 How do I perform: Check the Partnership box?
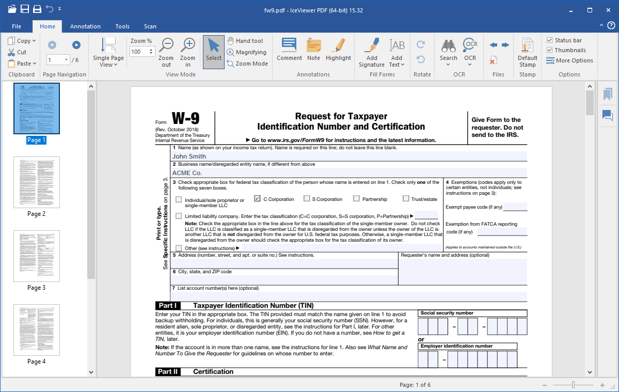(356, 198)
